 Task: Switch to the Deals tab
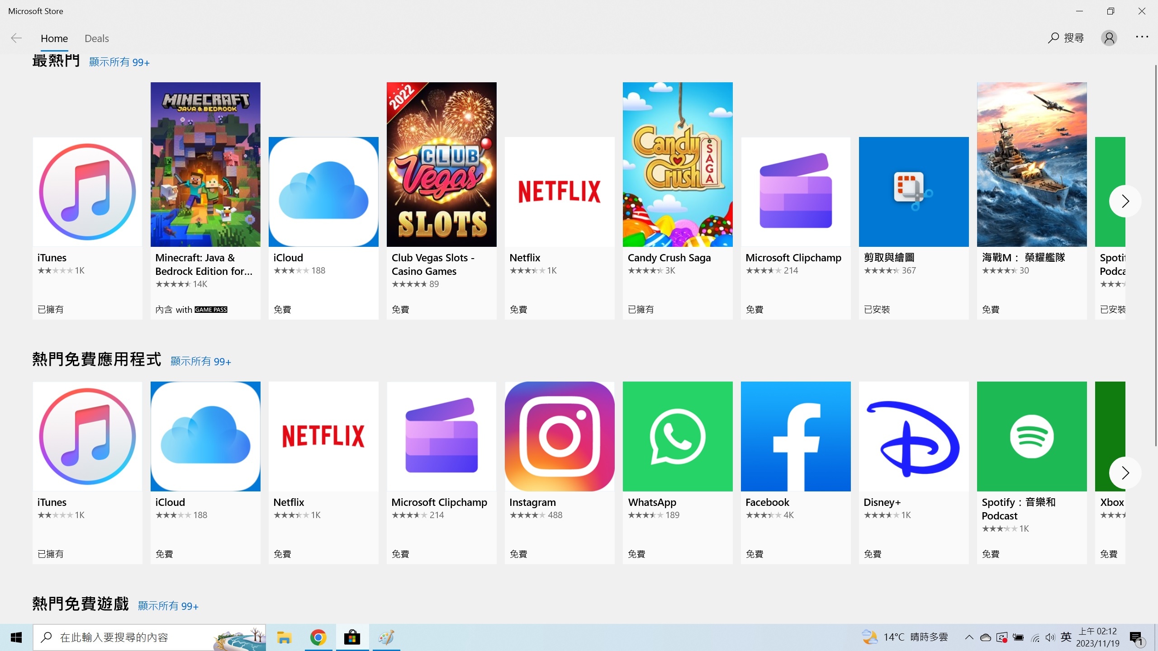click(x=96, y=38)
